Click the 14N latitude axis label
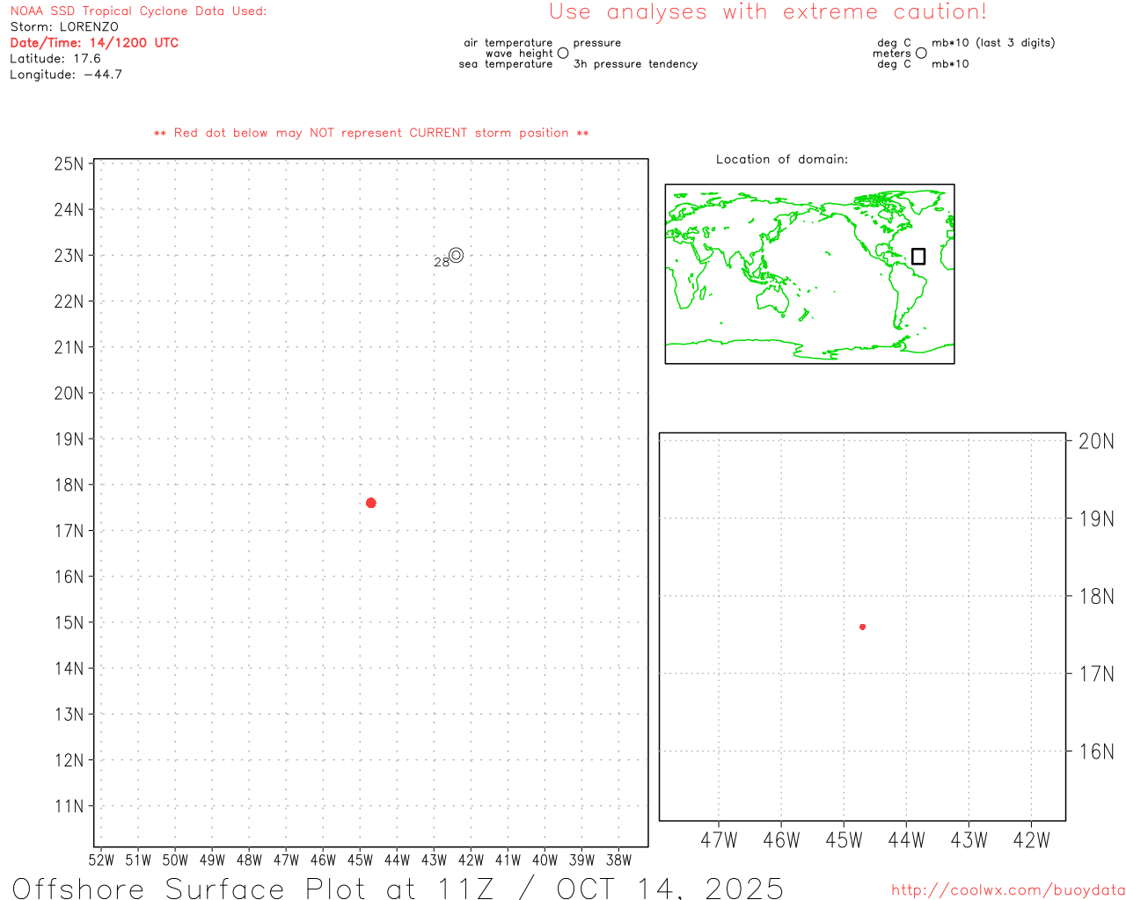1126x900 pixels. point(69,669)
